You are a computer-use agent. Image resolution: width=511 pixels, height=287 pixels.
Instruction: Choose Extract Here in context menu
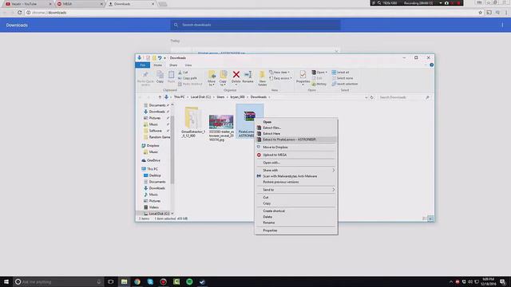click(296, 134)
